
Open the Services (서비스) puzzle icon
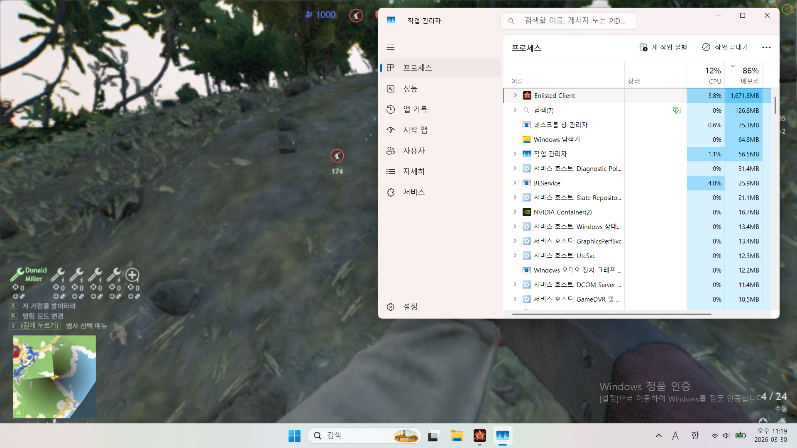pyautogui.click(x=391, y=192)
